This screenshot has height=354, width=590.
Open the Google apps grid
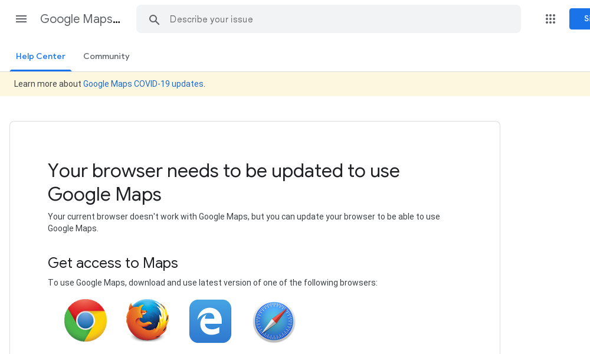pos(550,19)
